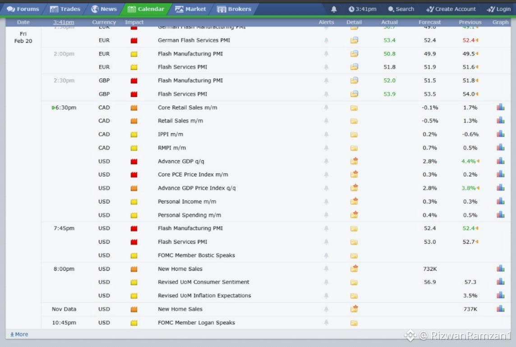Toggle alert bell for RMPI m/m
This screenshot has width=516, height=347.
point(326,148)
